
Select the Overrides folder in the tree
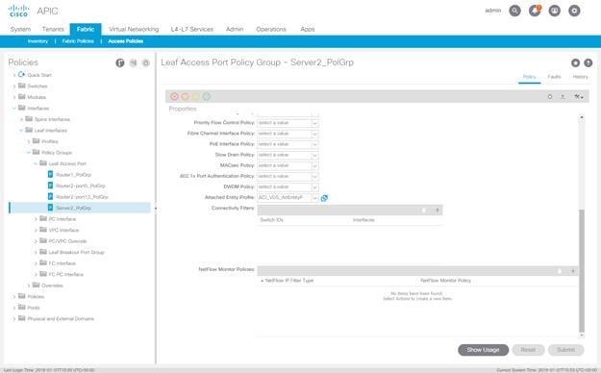[x=52, y=286]
